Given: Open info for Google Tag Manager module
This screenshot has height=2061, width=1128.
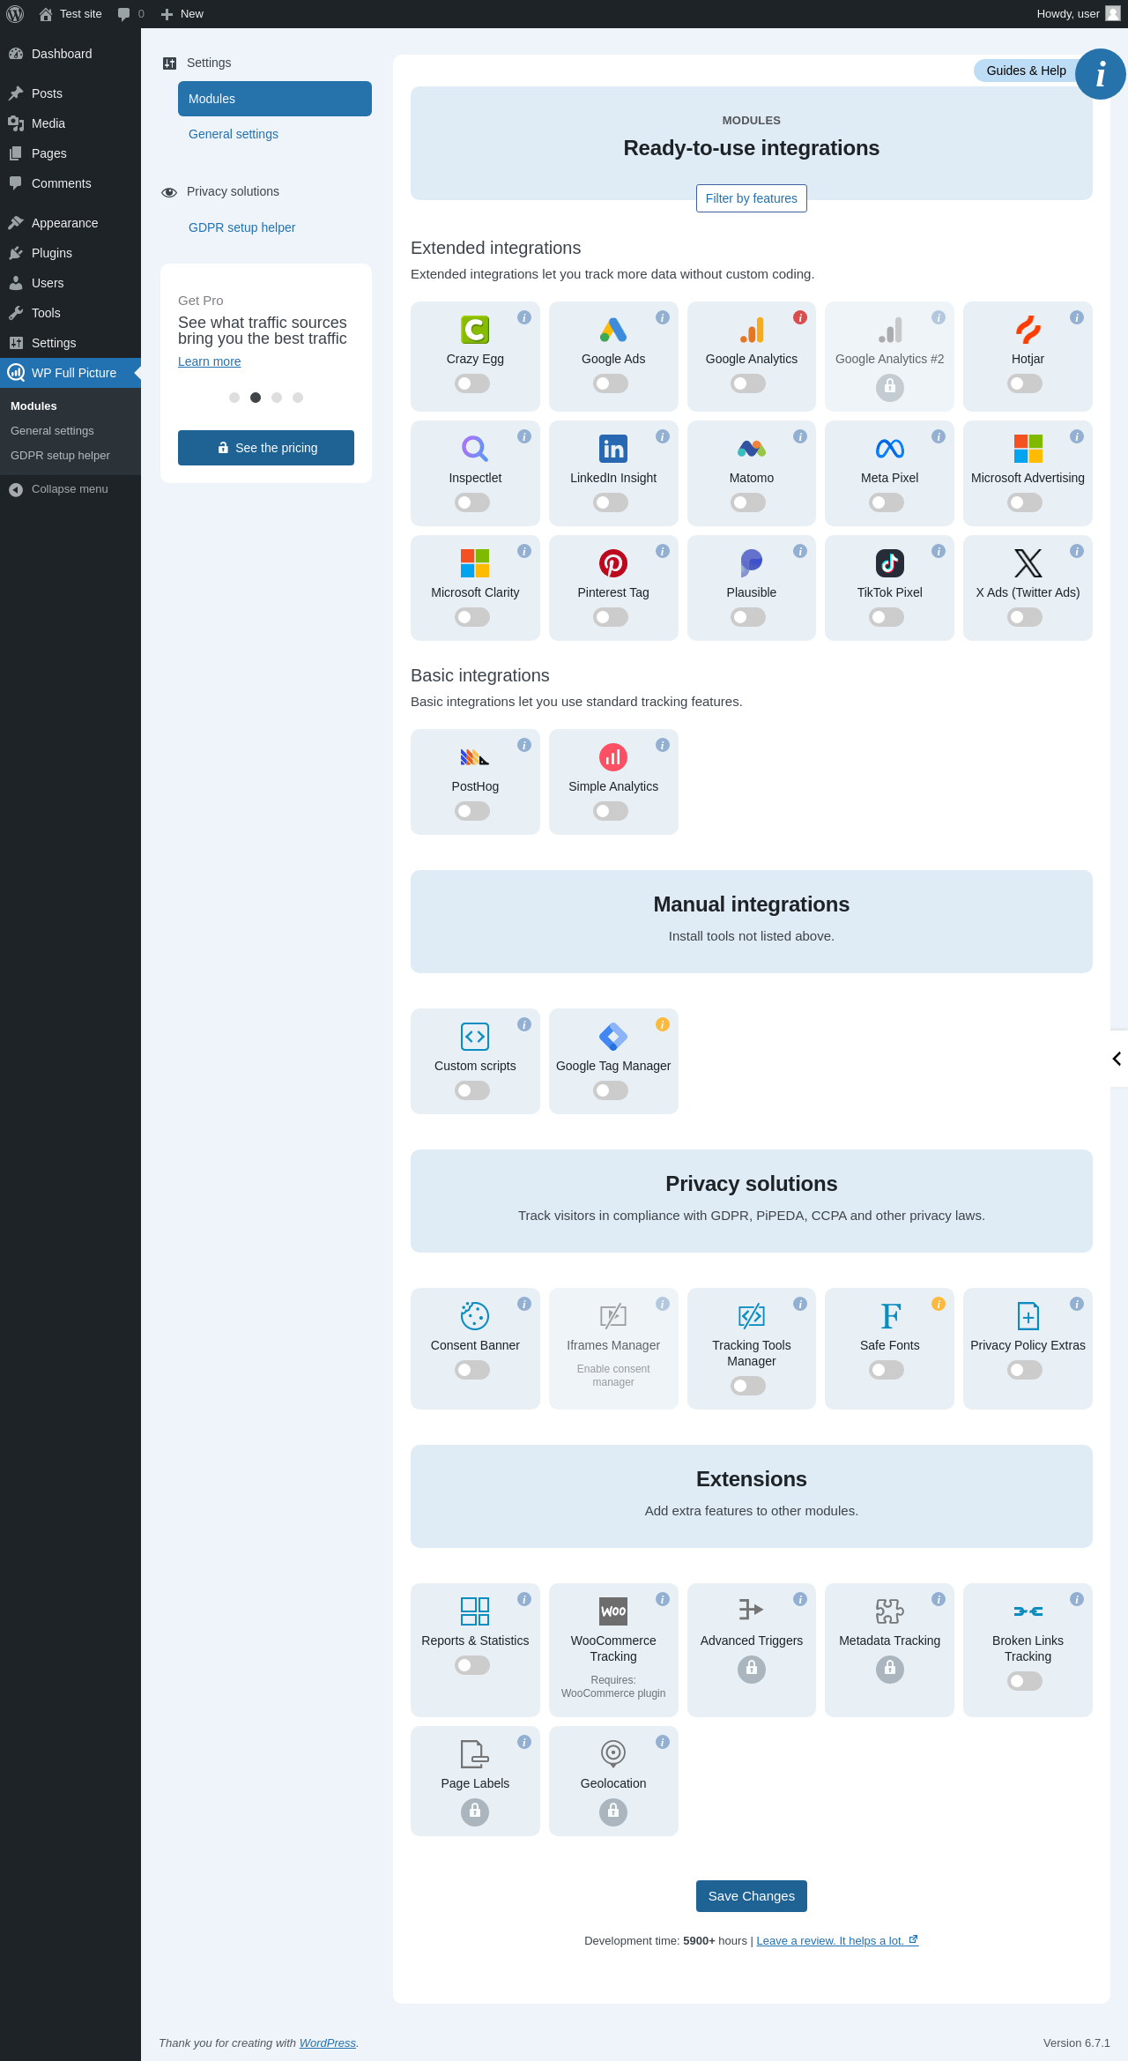Looking at the screenshot, I should pos(663,1024).
